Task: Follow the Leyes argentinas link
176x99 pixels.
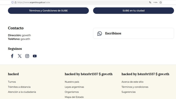Action: click(x=74, y=87)
